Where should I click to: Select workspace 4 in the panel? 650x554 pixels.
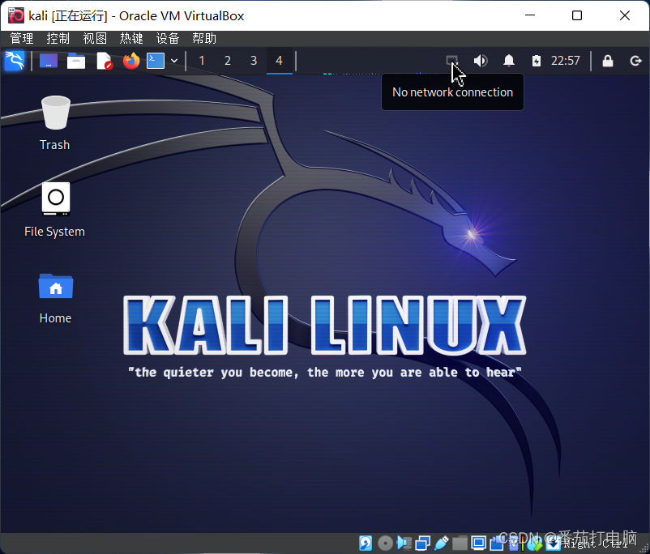click(x=280, y=61)
